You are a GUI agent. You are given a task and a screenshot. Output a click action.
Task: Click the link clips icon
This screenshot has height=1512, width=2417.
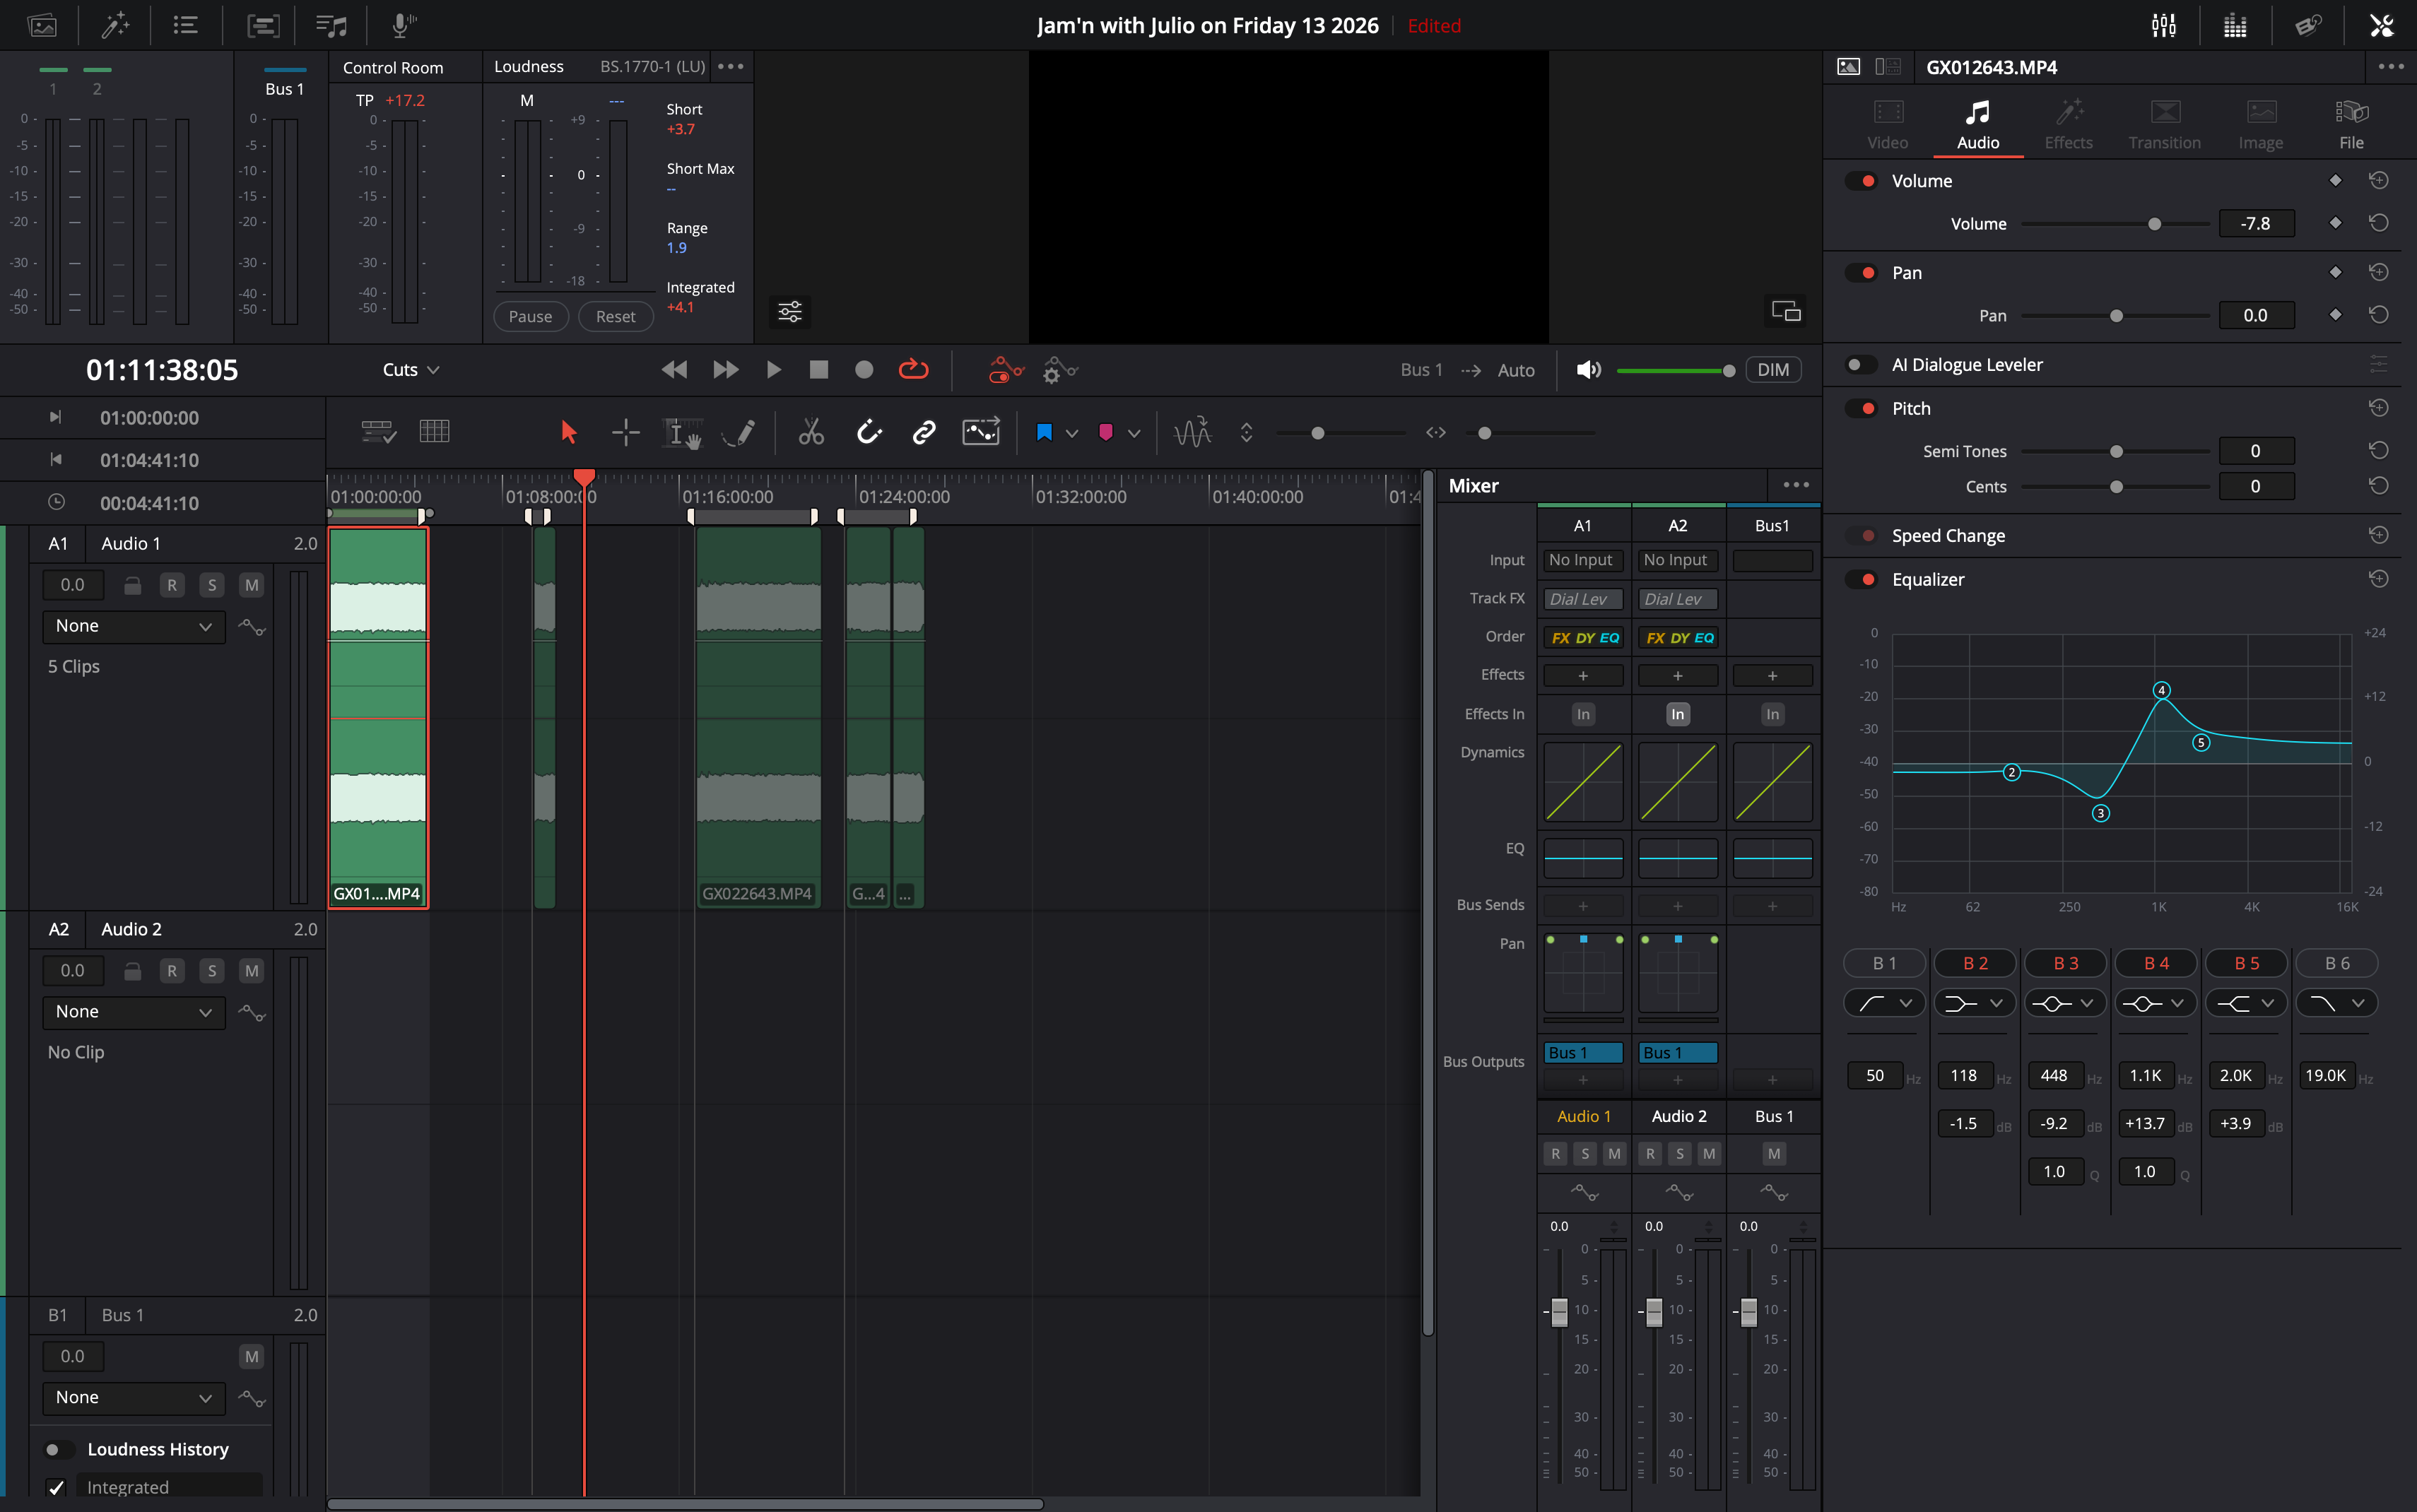click(922, 432)
